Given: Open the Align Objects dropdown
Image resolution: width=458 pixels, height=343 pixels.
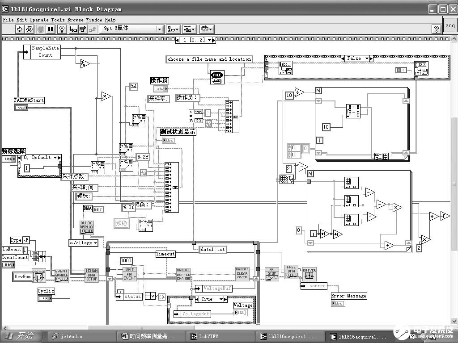Looking at the screenshot, I should click(173, 29).
